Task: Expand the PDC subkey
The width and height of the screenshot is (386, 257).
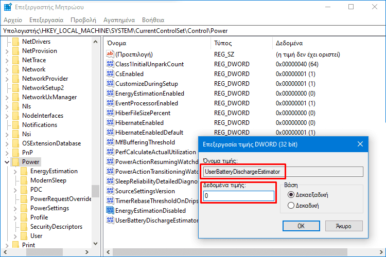Action: (x=15, y=190)
